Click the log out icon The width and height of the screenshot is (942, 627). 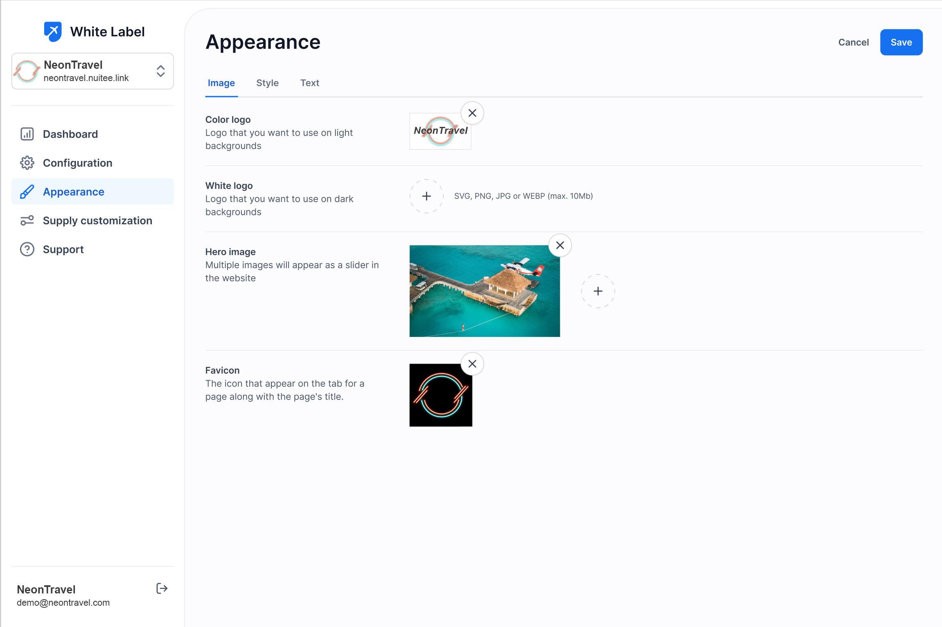click(162, 589)
